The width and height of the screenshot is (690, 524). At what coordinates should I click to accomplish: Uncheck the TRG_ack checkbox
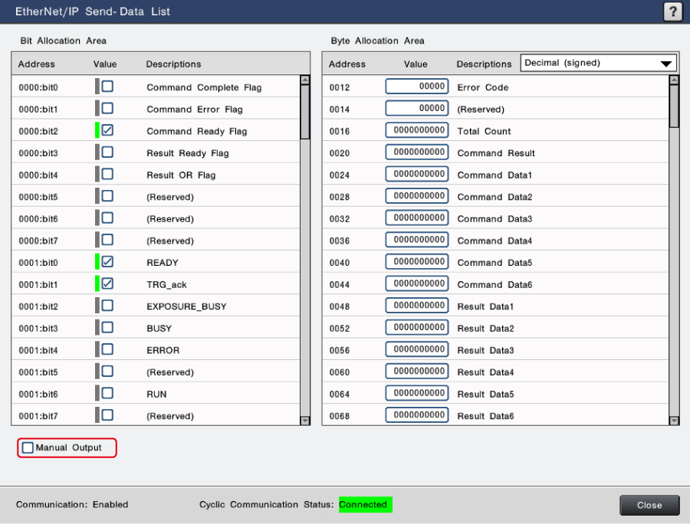pos(107,284)
